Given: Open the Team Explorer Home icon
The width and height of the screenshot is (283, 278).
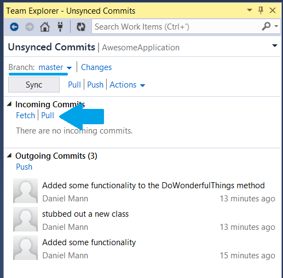Looking at the screenshot, I should tap(45, 27).
